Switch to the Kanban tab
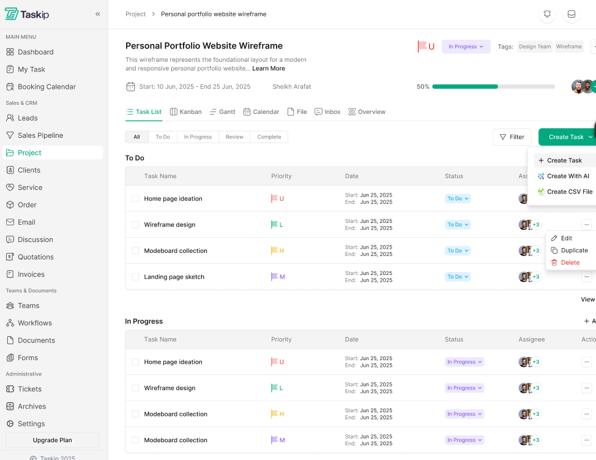 [x=186, y=112]
